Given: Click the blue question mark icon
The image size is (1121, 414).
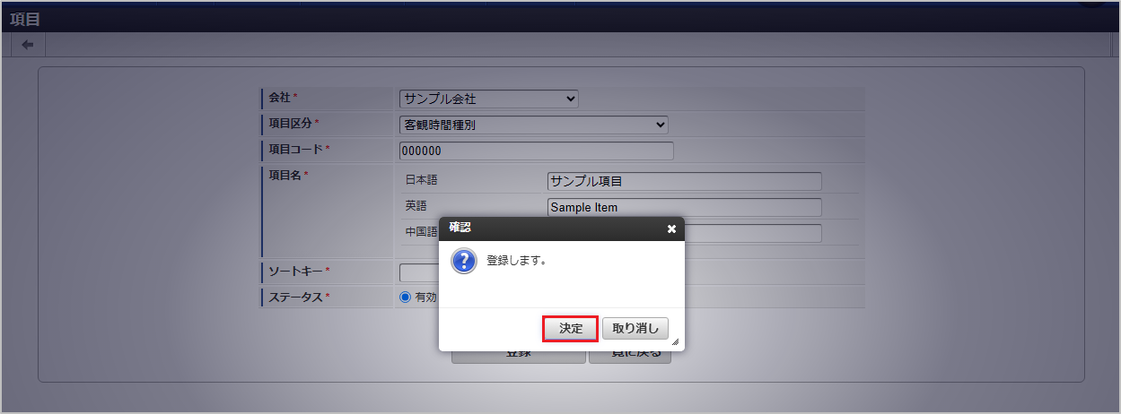Looking at the screenshot, I should pyautogui.click(x=463, y=261).
